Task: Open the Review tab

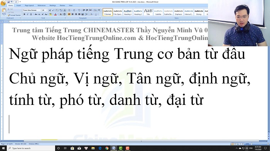Action: pyautogui.click(x=62, y=5)
